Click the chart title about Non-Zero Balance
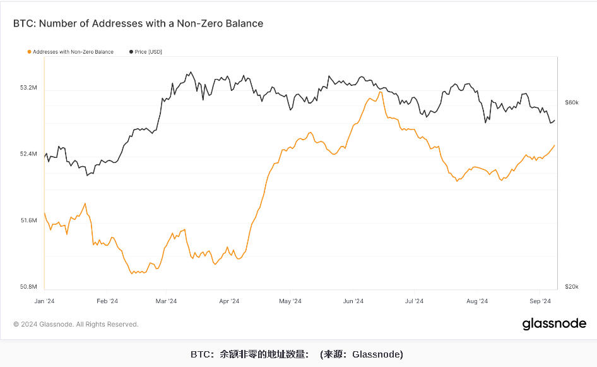This screenshot has height=367, width=597. (138, 23)
